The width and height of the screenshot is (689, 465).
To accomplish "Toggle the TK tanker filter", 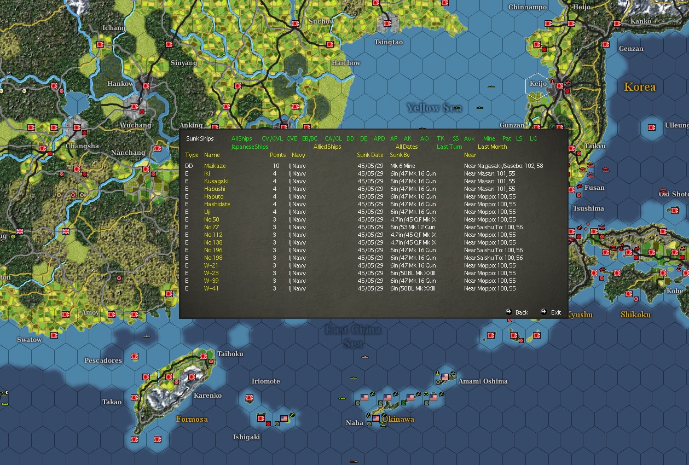I will [441, 139].
